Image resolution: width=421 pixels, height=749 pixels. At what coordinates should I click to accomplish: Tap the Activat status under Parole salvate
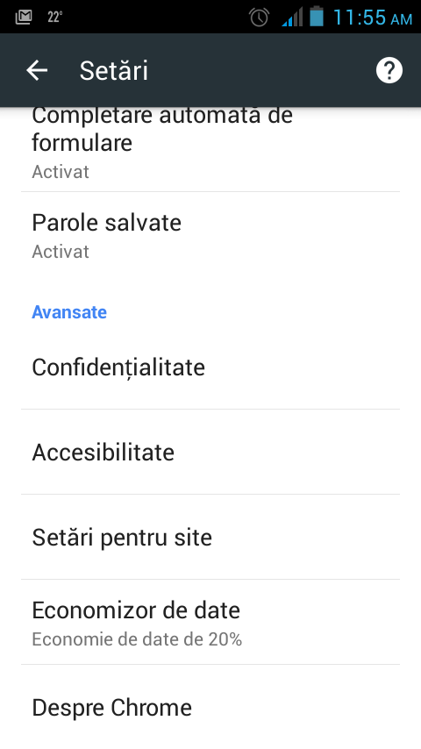pyautogui.click(x=61, y=251)
